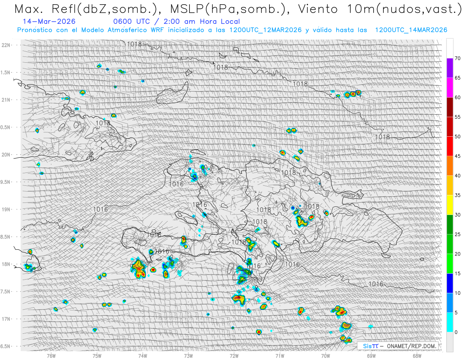
Task: Click the '0.5N' latitude label
Action: [6, 127]
